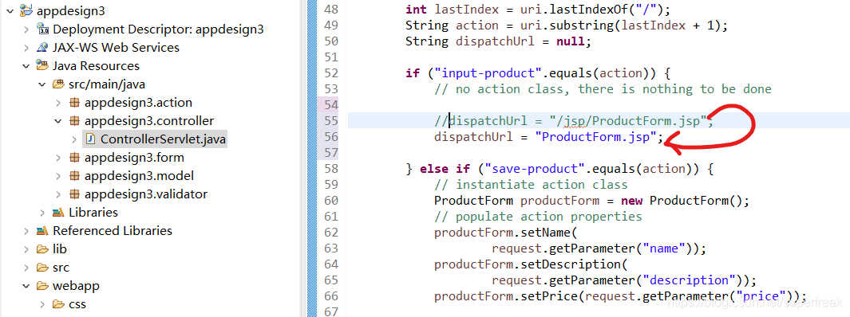
Task: Click the "save-product" string literal
Action: pos(535,169)
